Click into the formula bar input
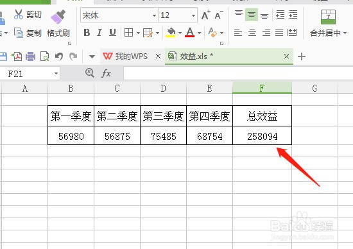Viewport: 353px width, 249px height. pos(238,73)
